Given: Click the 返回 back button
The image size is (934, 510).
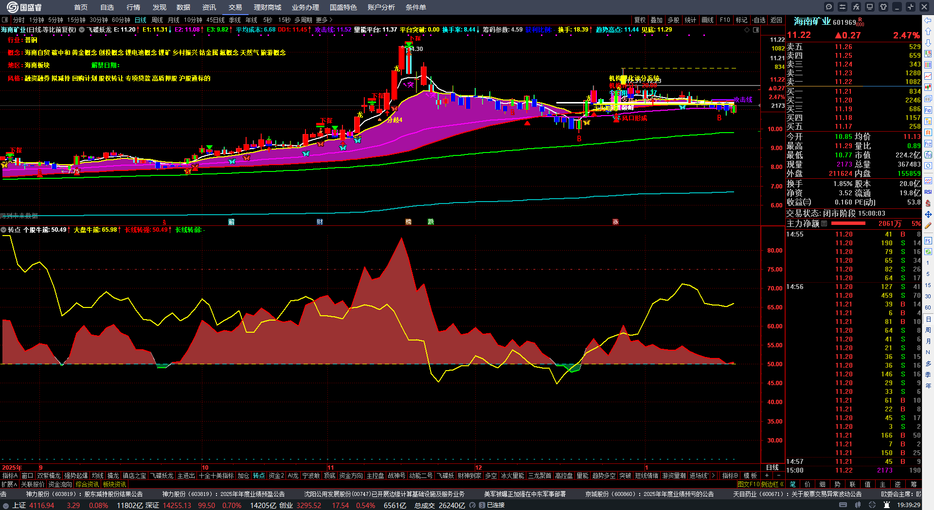Looking at the screenshot, I should coord(776,20).
